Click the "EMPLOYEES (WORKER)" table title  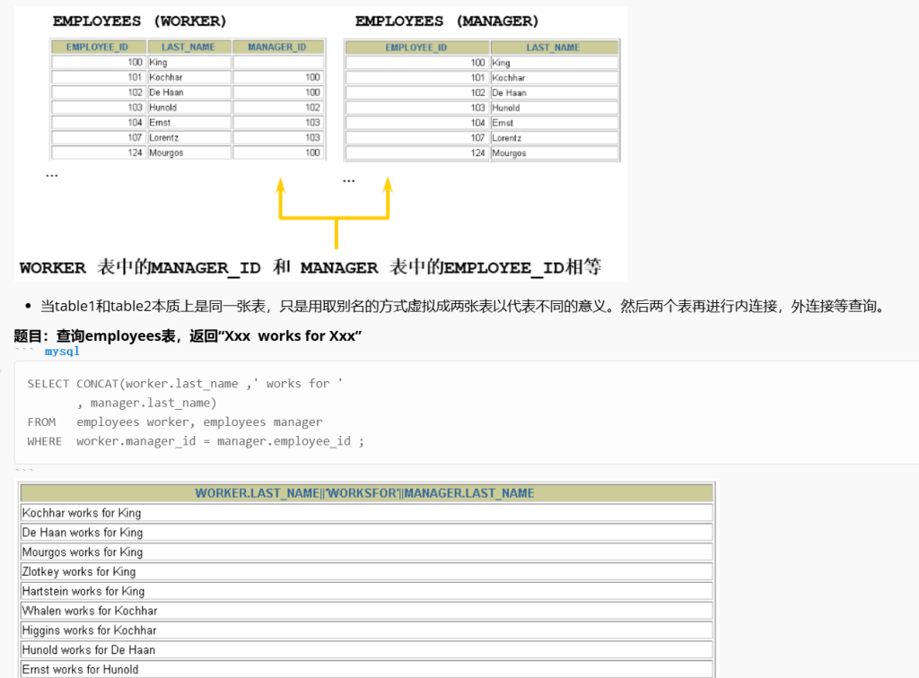coord(139,22)
